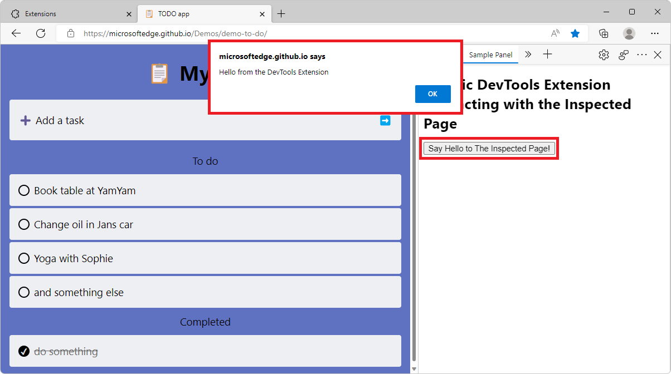Mark 'Book table at YamYam' as complete

coord(23,190)
